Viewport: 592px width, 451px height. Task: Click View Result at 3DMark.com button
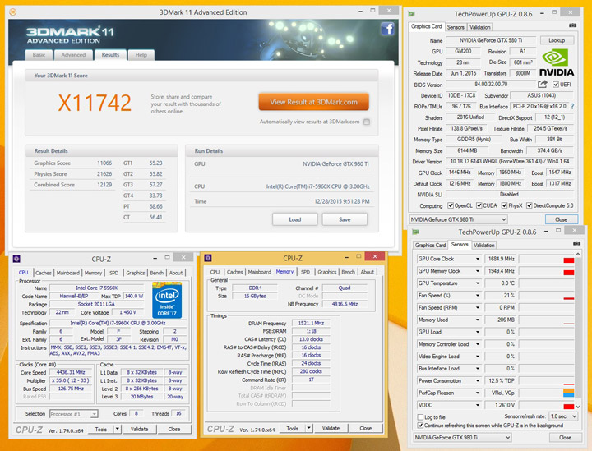pos(313,102)
